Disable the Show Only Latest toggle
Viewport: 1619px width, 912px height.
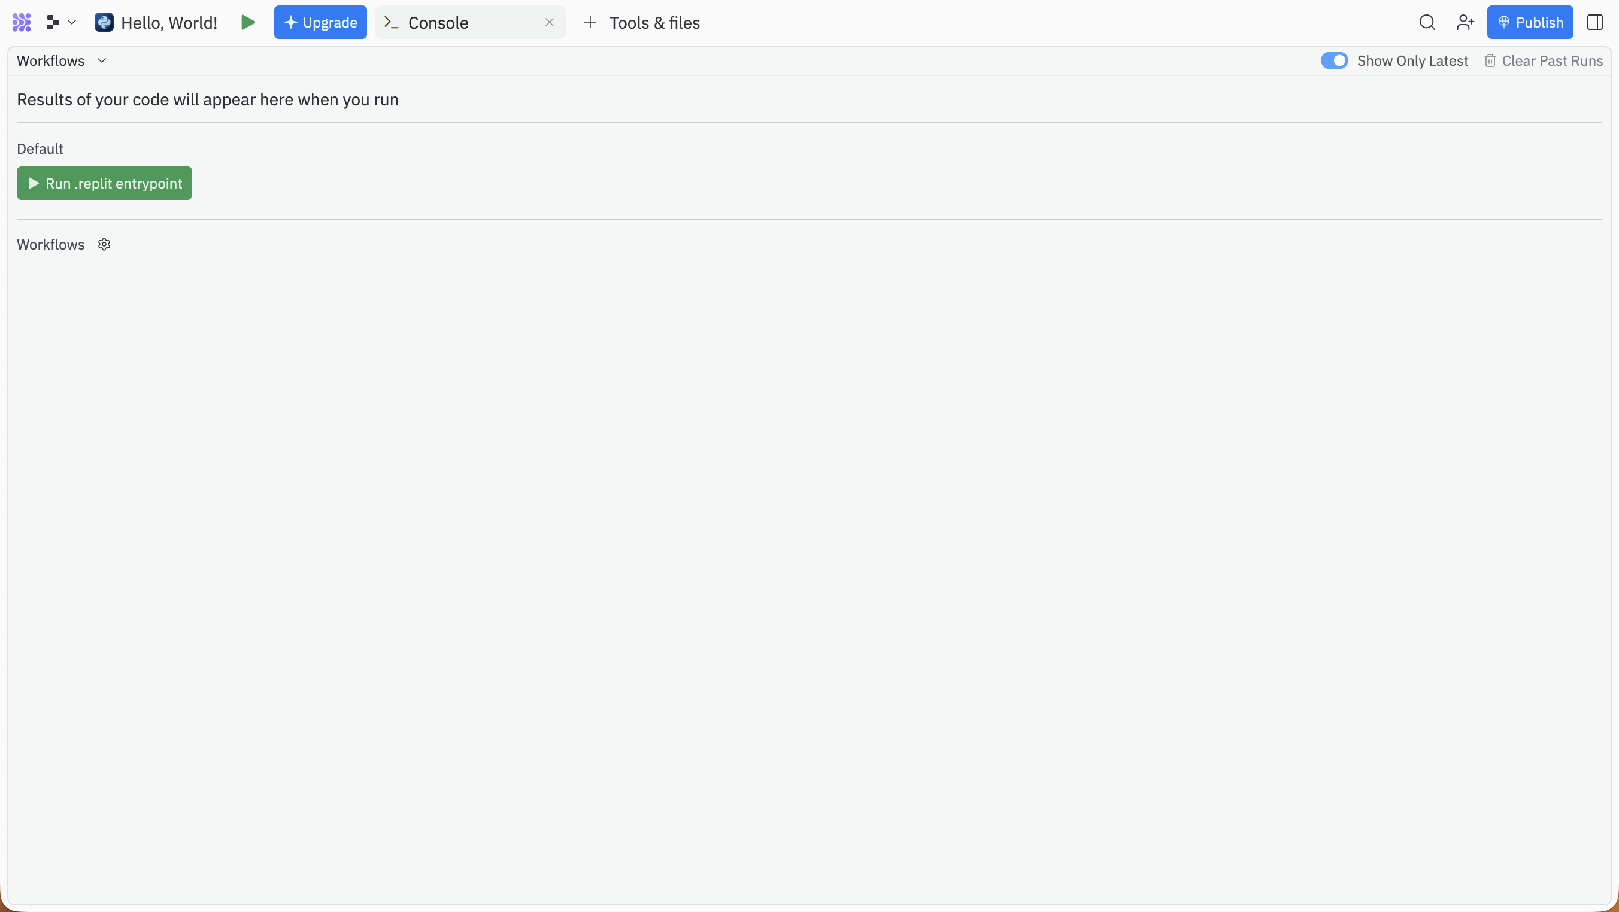[1333, 61]
